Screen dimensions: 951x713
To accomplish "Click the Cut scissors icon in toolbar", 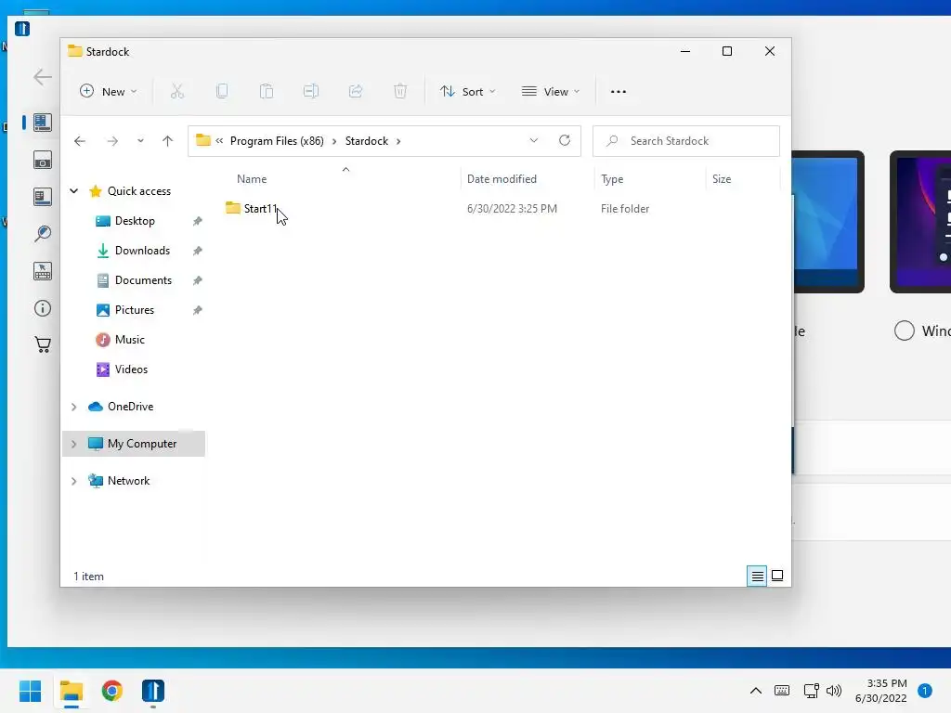I will [x=177, y=92].
